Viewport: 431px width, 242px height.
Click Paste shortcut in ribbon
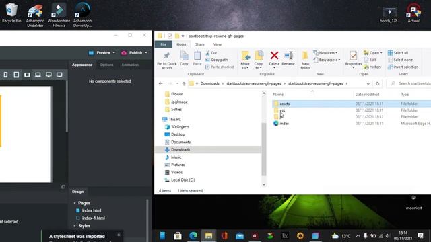coord(220,67)
